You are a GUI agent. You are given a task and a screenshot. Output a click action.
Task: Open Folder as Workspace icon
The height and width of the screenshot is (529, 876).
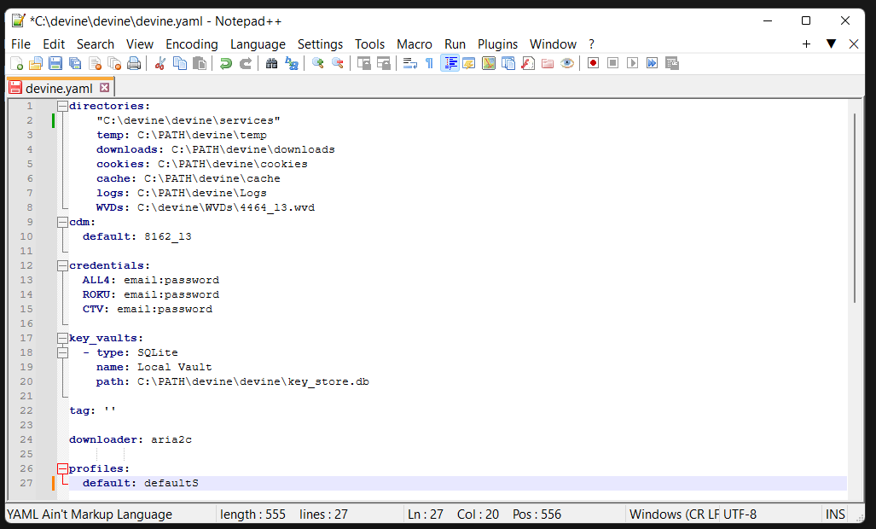click(548, 63)
